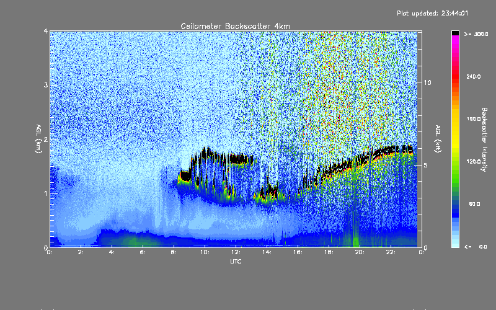This screenshot has height=310, width=496.
Task: Click the '>= 300.0' colorbar maximum label
Action: [x=476, y=34]
